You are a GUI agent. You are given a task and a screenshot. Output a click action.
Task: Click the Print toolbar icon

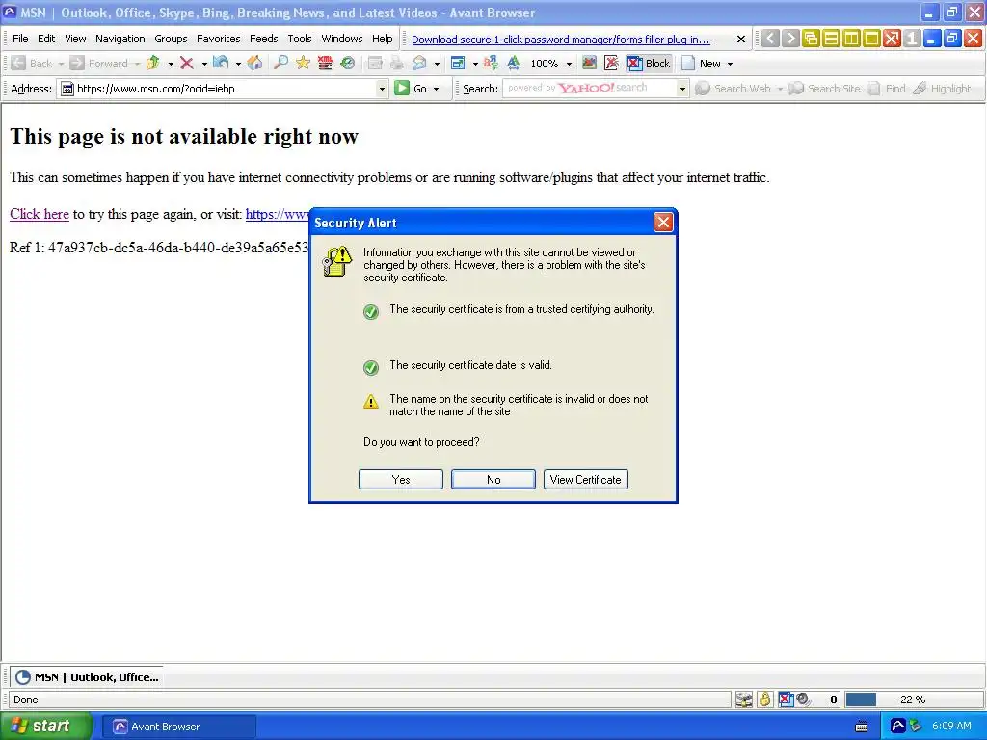[x=396, y=63]
